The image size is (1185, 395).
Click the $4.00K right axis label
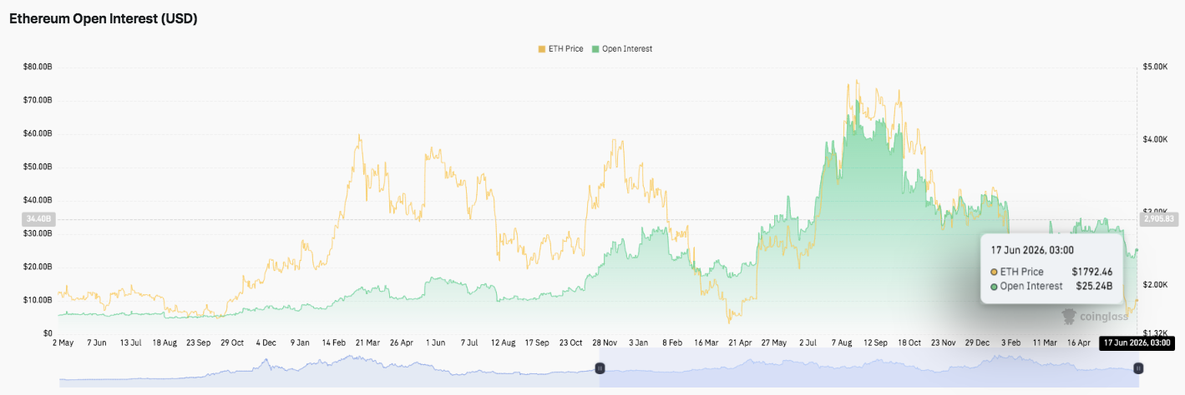(x=1156, y=139)
